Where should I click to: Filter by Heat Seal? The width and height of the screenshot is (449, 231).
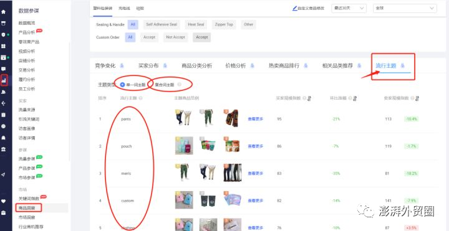tap(196, 24)
